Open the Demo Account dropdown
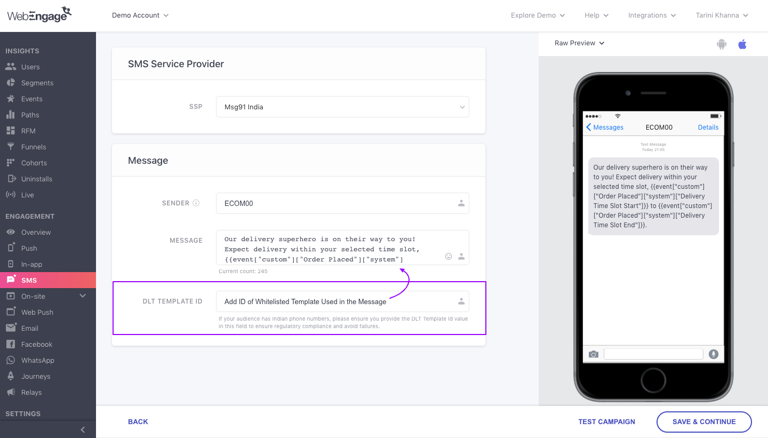Viewport: 768px width, 438px height. [x=140, y=15]
